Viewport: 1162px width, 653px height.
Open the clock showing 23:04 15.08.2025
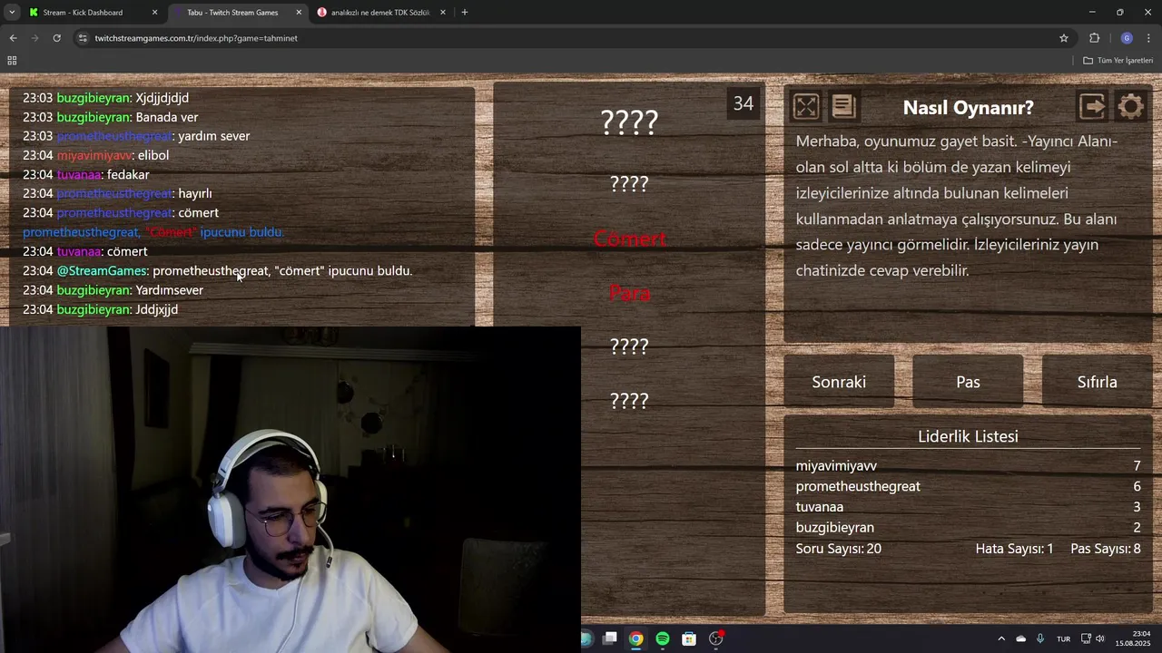pos(1133,638)
